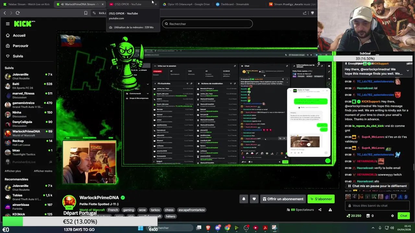Open Parcourir in the Kick sidebar
The image size is (415, 233).
click(x=17, y=46)
